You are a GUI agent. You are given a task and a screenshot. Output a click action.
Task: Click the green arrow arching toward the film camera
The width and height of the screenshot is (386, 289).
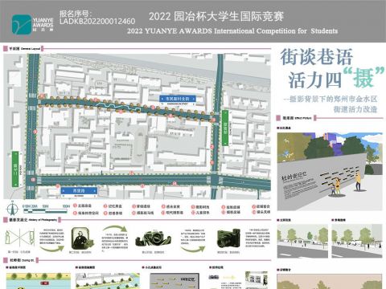[116, 229]
